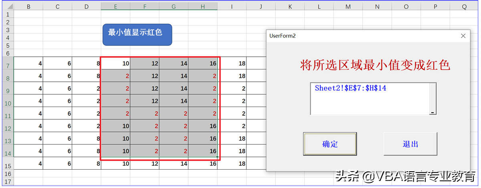Select cell H8 with red 2
This screenshot has width=481, height=188.
[203, 76]
